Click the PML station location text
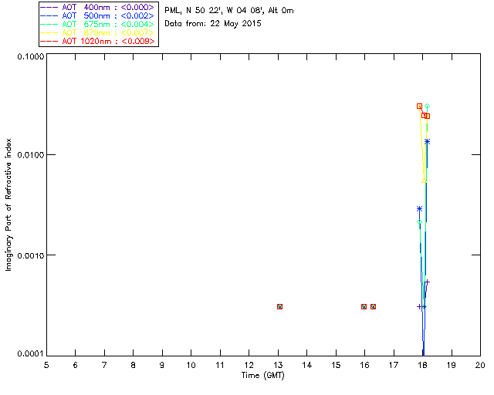494x395 pixels. point(229,11)
